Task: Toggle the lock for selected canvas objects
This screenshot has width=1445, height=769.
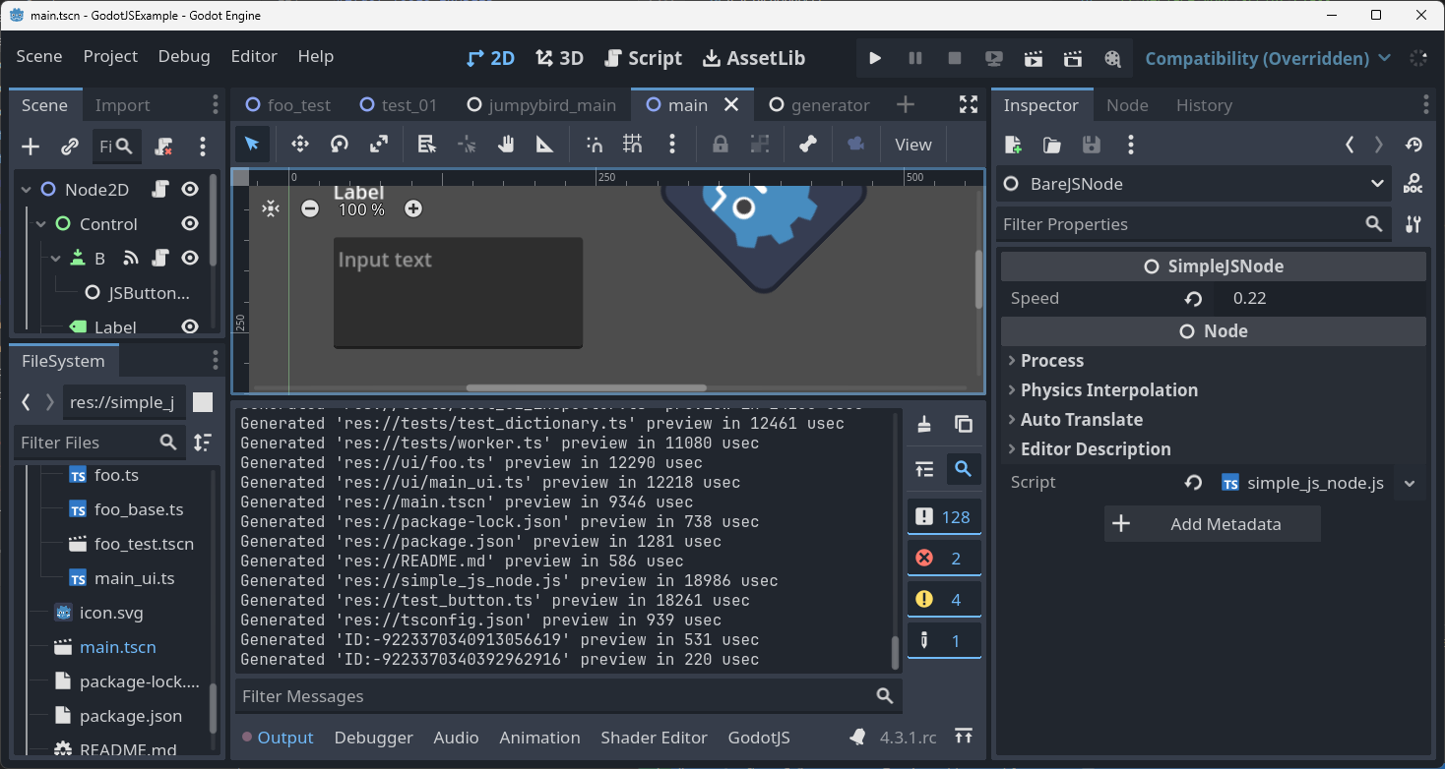Action: pos(720,145)
